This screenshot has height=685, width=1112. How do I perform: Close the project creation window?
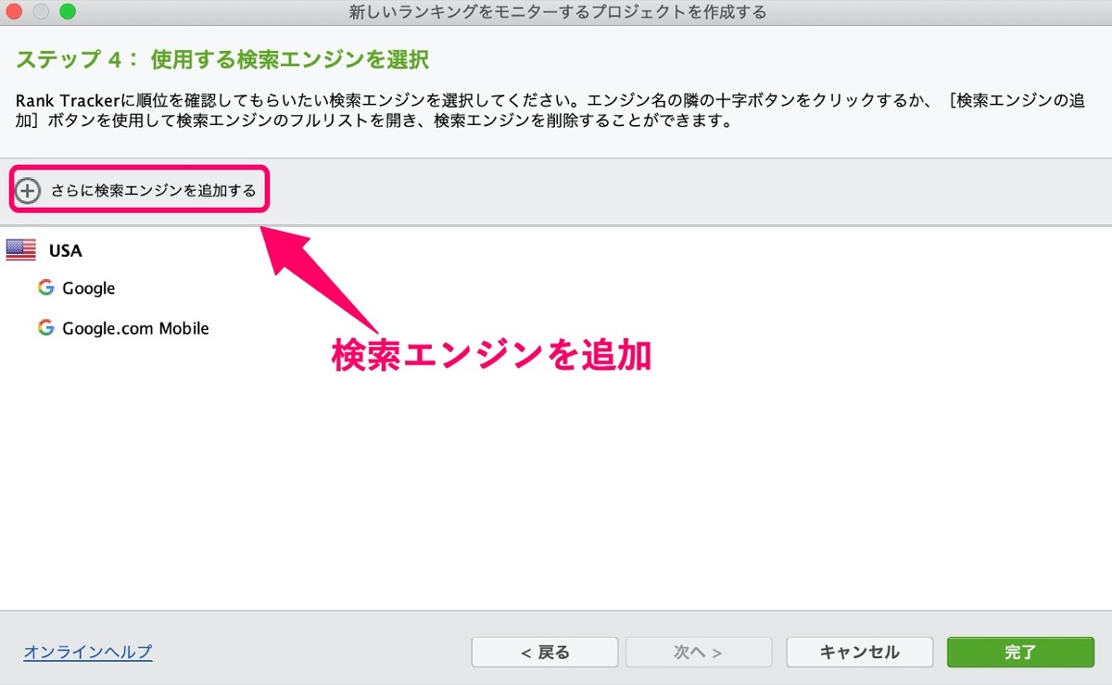point(15,12)
